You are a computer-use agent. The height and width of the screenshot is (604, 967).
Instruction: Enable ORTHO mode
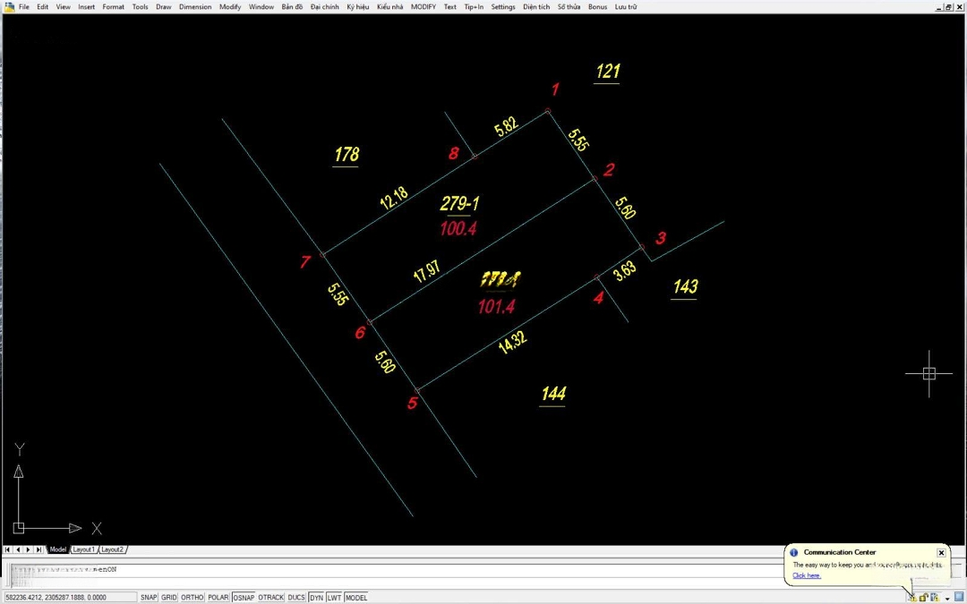click(193, 597)
